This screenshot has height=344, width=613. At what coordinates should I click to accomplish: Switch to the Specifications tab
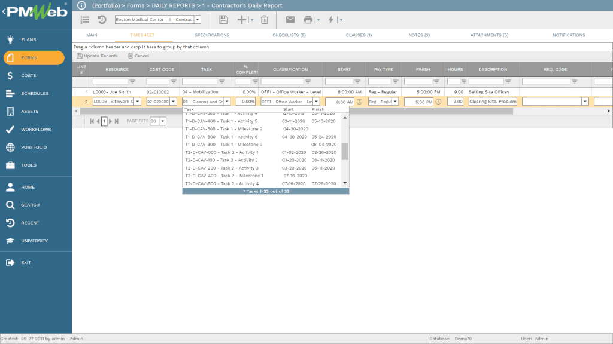(212, 35)
